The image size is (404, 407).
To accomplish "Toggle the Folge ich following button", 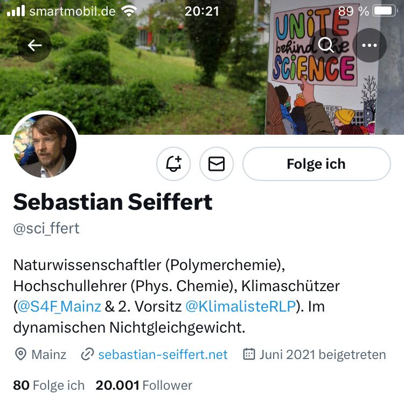I will [x=317, y=164].
